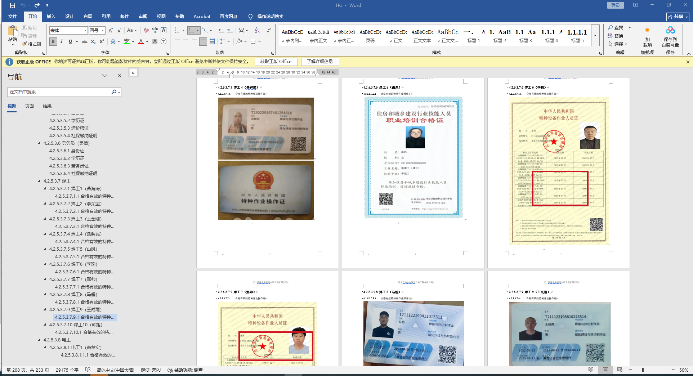Click the Format Painter (格式刷) tool
The width and height of the screenshot is (693, 376).
(31, 44)
